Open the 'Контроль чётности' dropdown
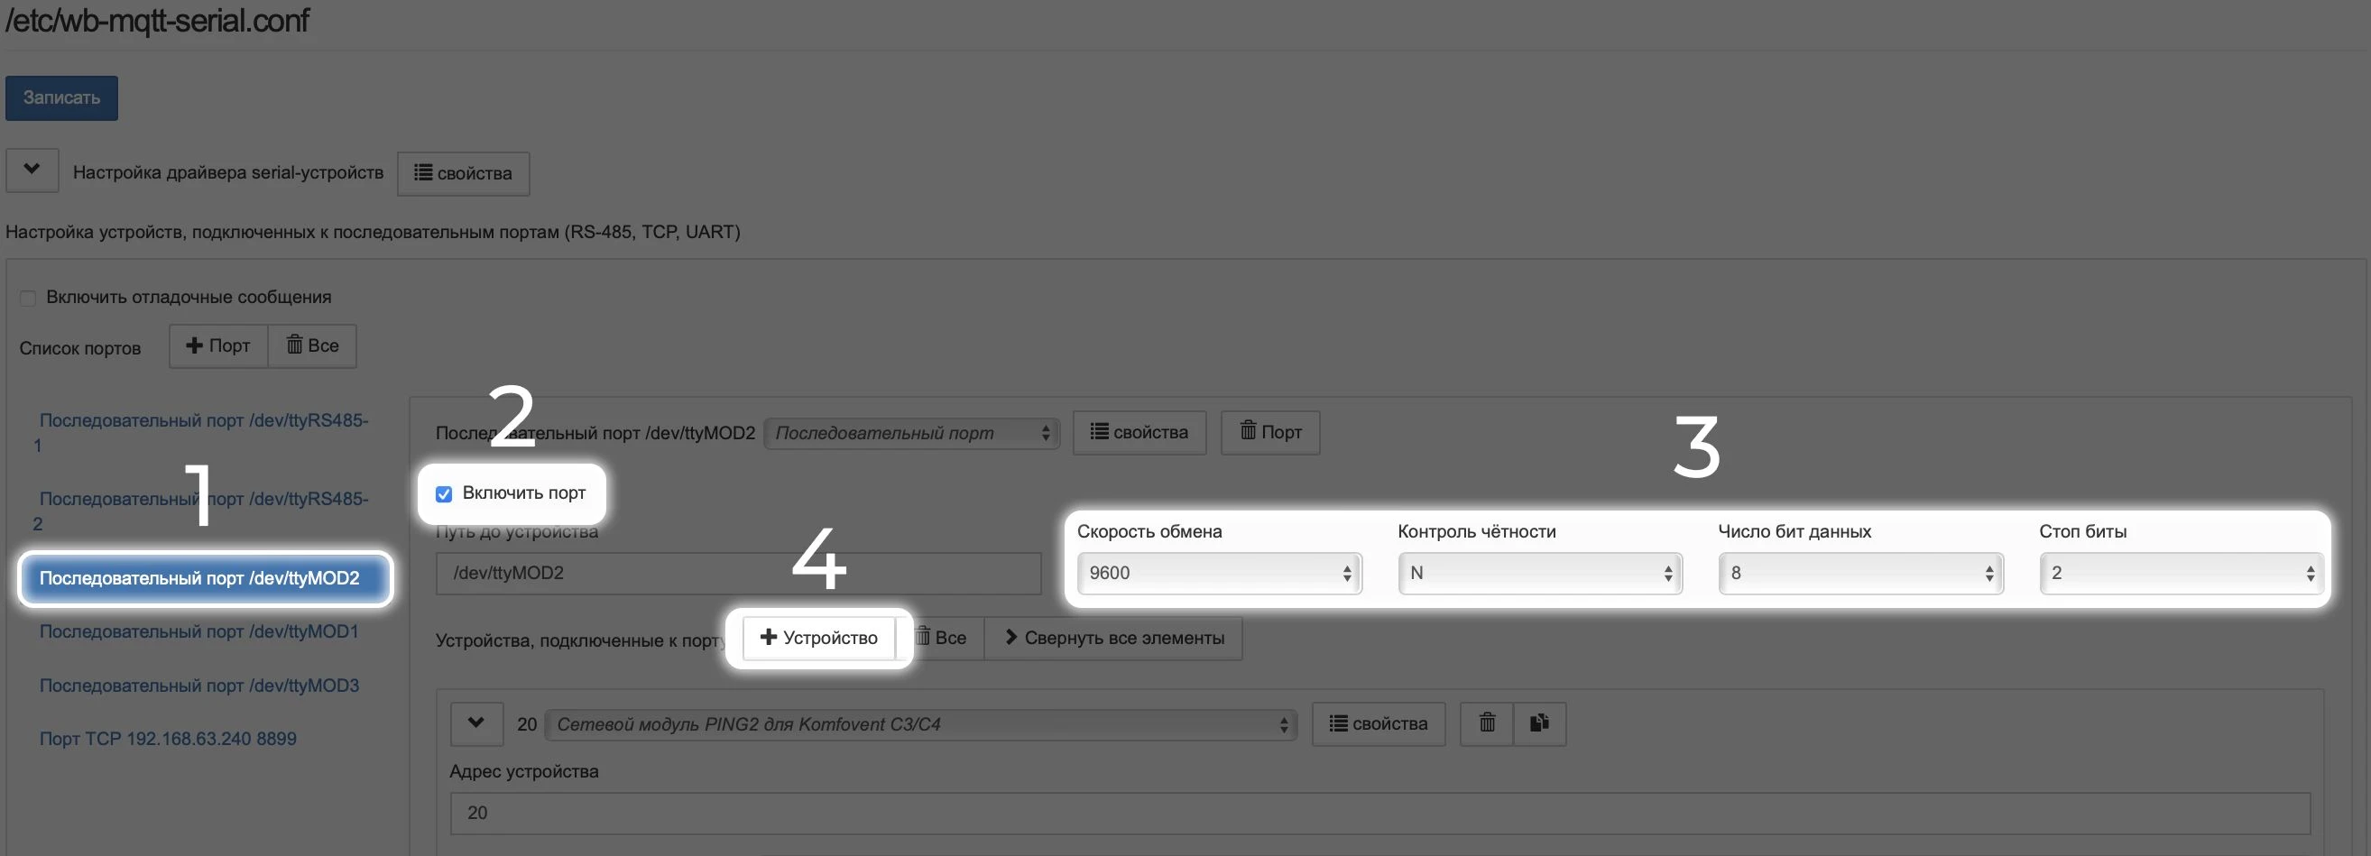The width and height of the screenshot is (2371, 856). tap(1540, 574)
